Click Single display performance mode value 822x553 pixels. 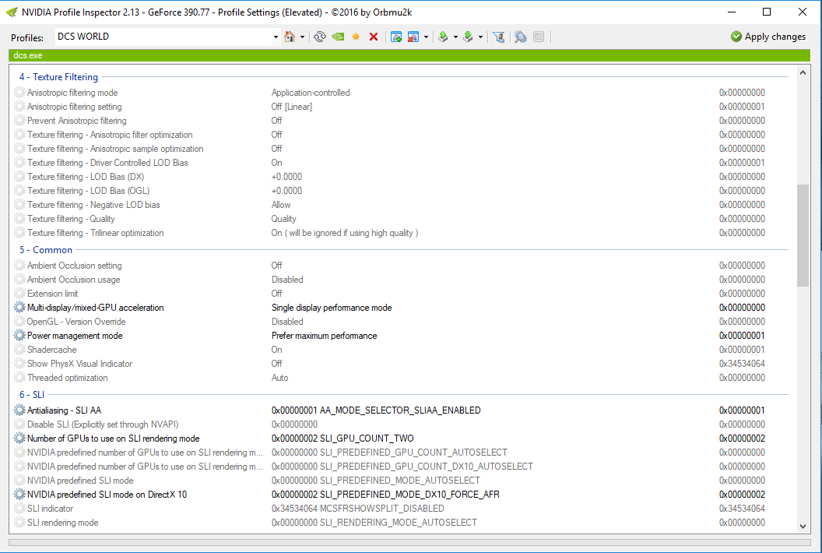(332, 308)
